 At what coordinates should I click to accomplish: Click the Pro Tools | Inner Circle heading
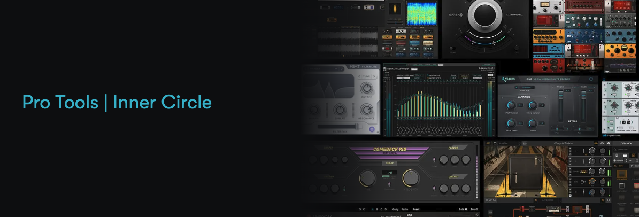coord(117,102)
